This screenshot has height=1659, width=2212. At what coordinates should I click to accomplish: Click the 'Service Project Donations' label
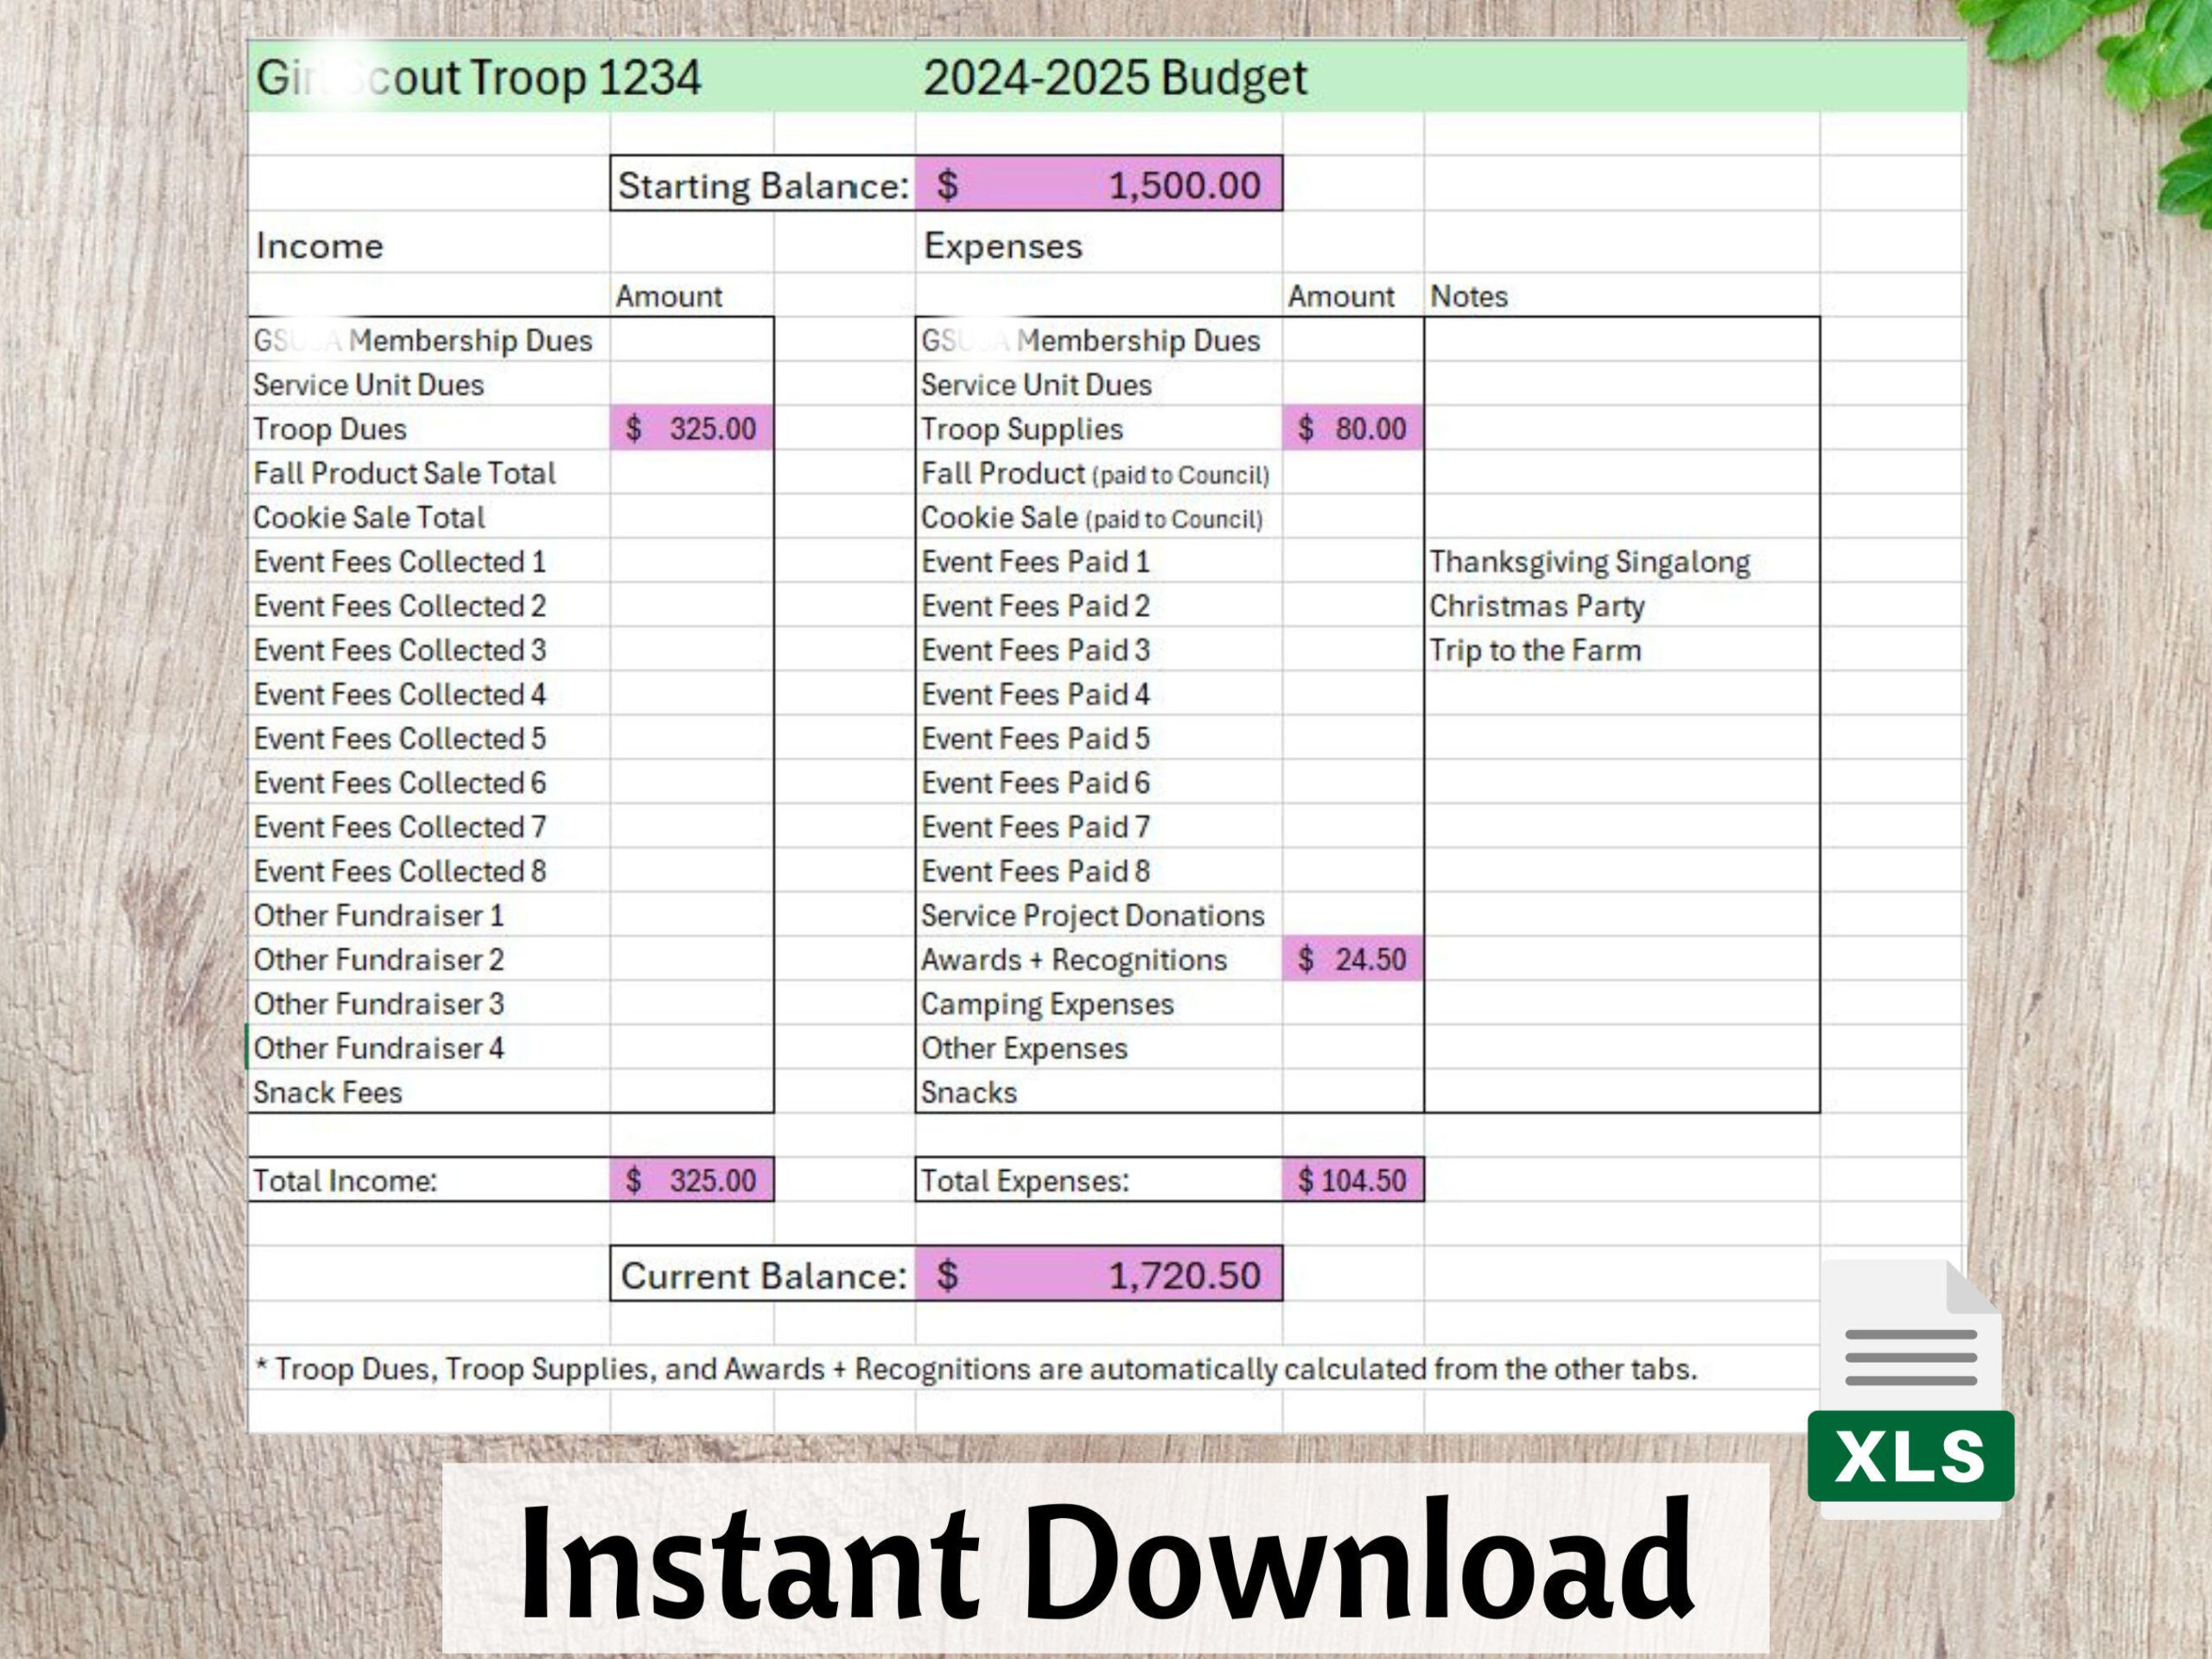[x=1092, y=916]
